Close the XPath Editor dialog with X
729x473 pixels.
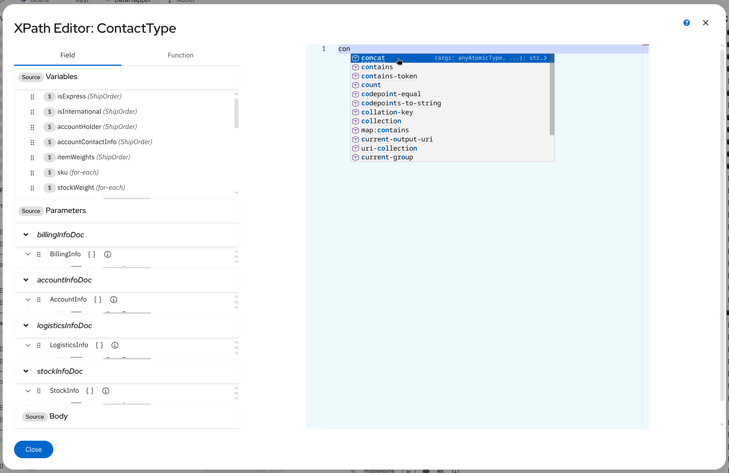click(705, 23)
